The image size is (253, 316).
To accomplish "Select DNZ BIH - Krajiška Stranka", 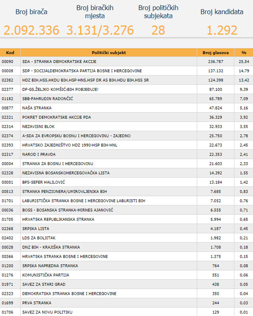I will [x=51, y=247].
